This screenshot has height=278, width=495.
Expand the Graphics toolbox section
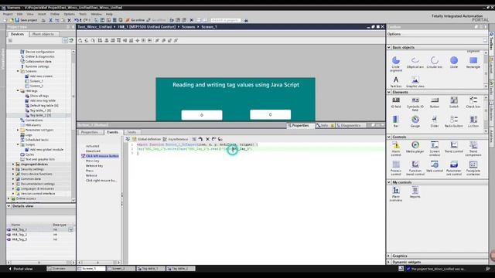389,256
